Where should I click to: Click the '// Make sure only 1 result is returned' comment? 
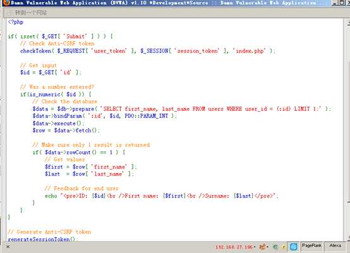[x=91, y=145]
